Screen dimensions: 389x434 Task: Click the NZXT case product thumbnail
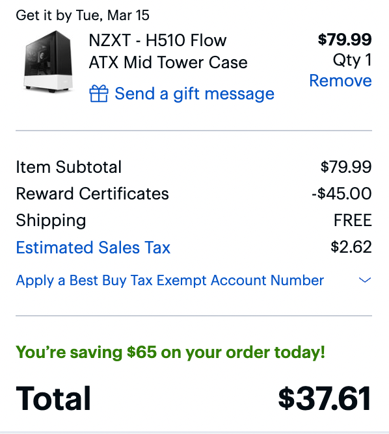(x=48, y=62)
